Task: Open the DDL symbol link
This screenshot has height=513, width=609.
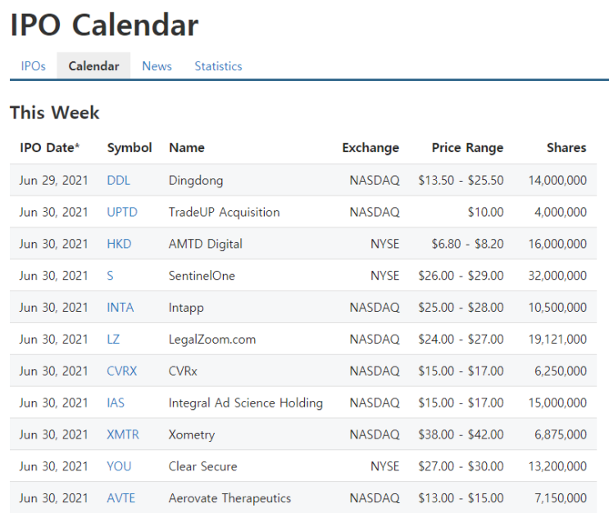Action: tap(119, 180)
